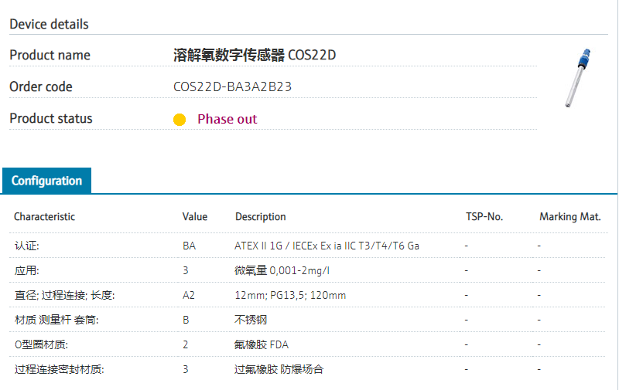Click the A2 value cell

[189, 296]
